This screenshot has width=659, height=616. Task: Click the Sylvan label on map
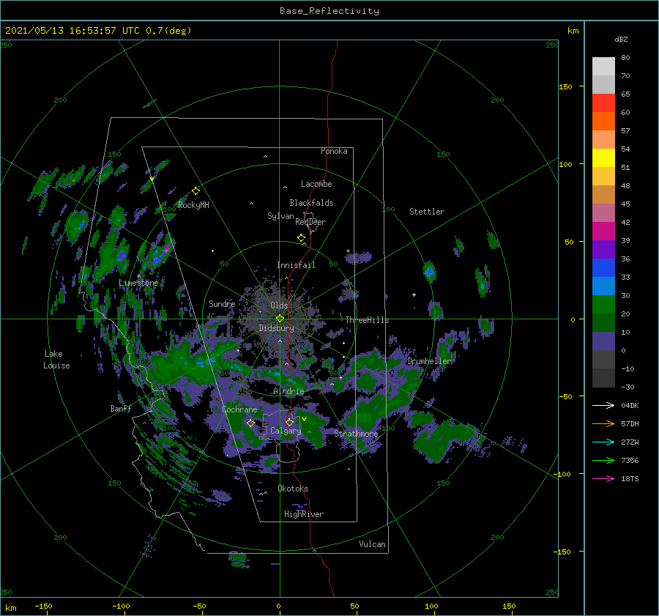pyautogui.click(x=280, y=216)
